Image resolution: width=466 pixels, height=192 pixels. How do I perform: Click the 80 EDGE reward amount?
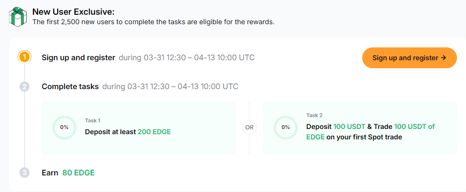(79, 173)
